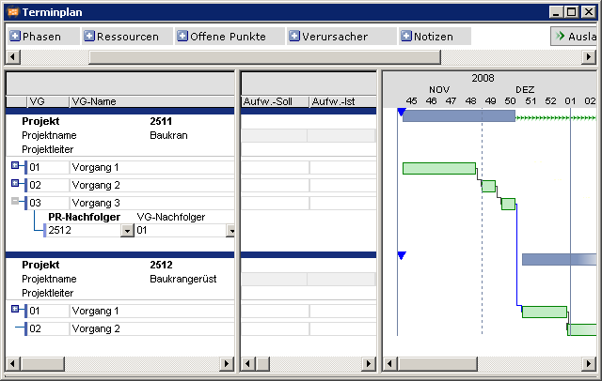Click the blue start marker of project 2511
The height and width of the screenshot is (381, 602).
[x=402, y=113]
